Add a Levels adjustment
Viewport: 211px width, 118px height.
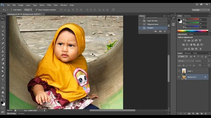[189, 41]
